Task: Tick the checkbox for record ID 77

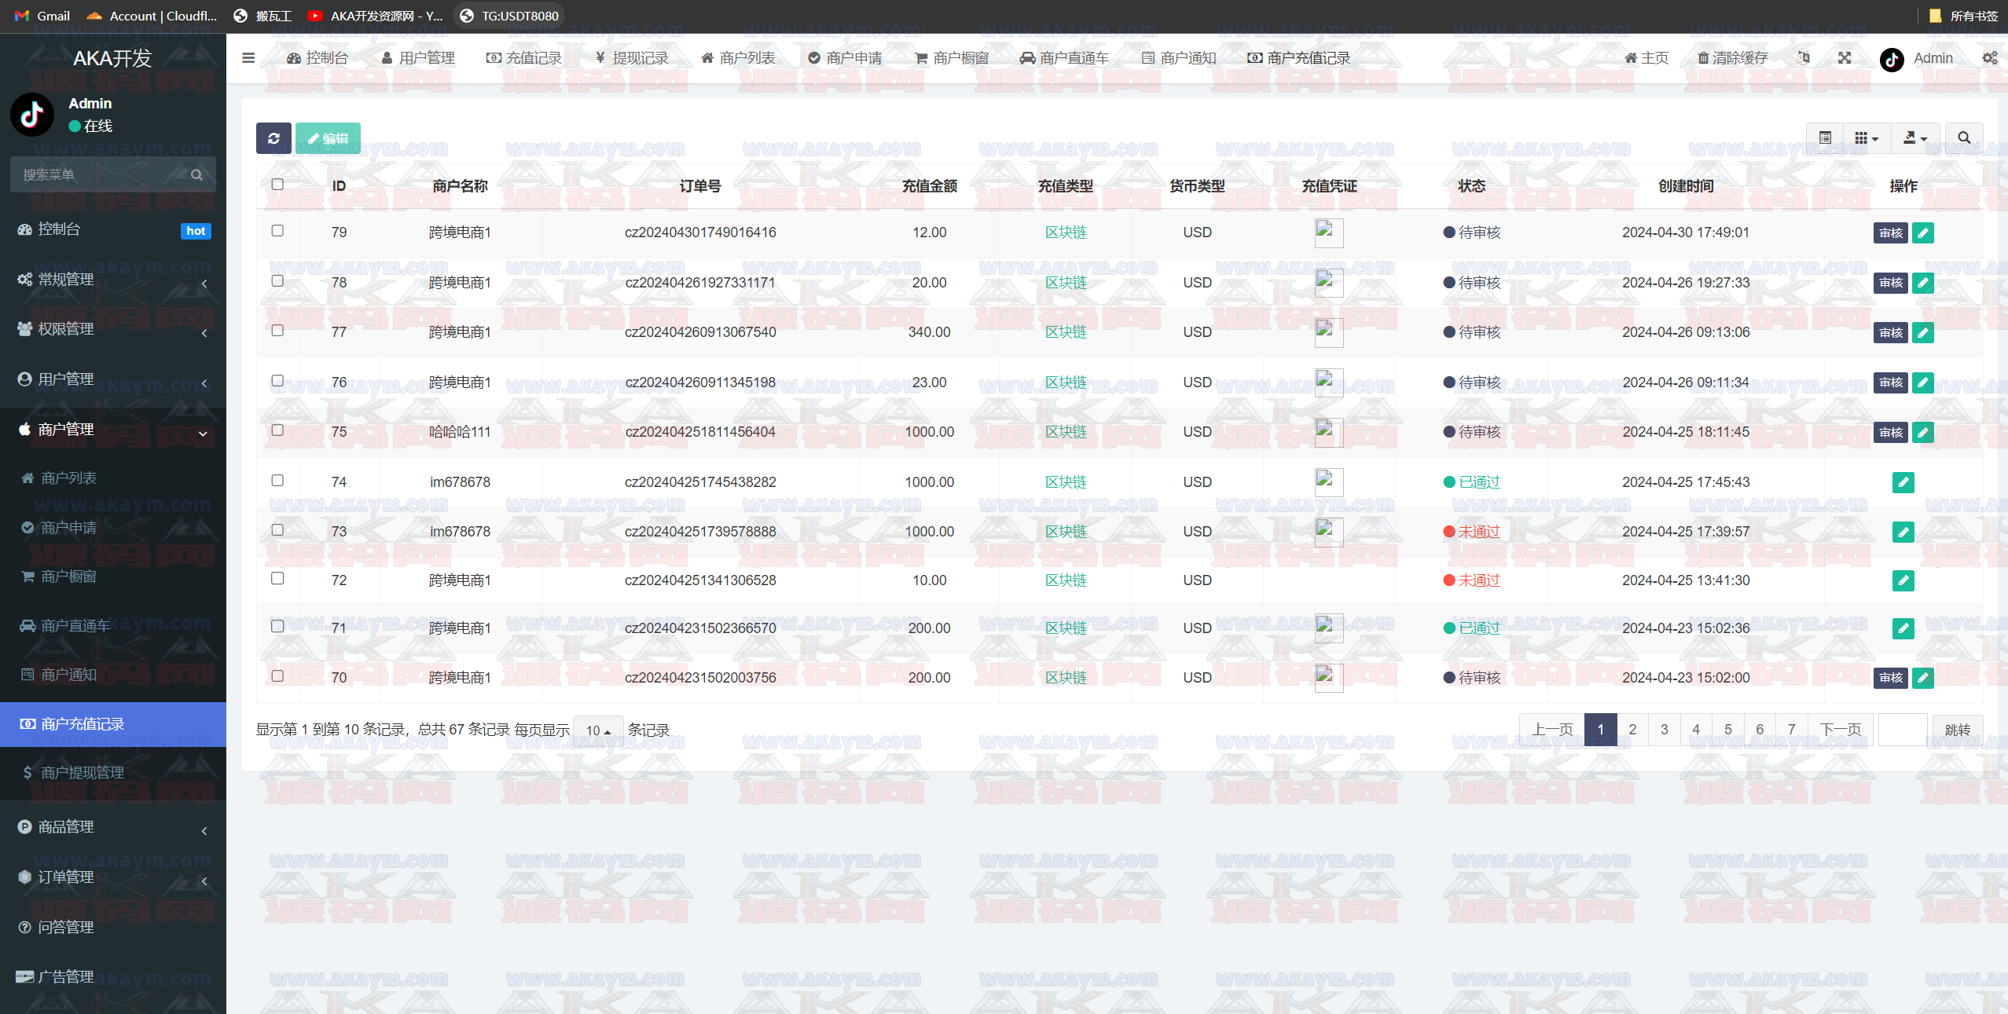Action: (x=277, y=331)
